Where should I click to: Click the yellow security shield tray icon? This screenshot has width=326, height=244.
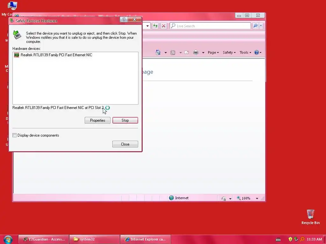[290, 239]
